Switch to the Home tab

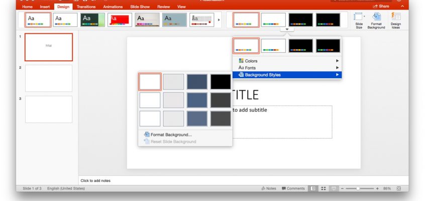[27, 7]
